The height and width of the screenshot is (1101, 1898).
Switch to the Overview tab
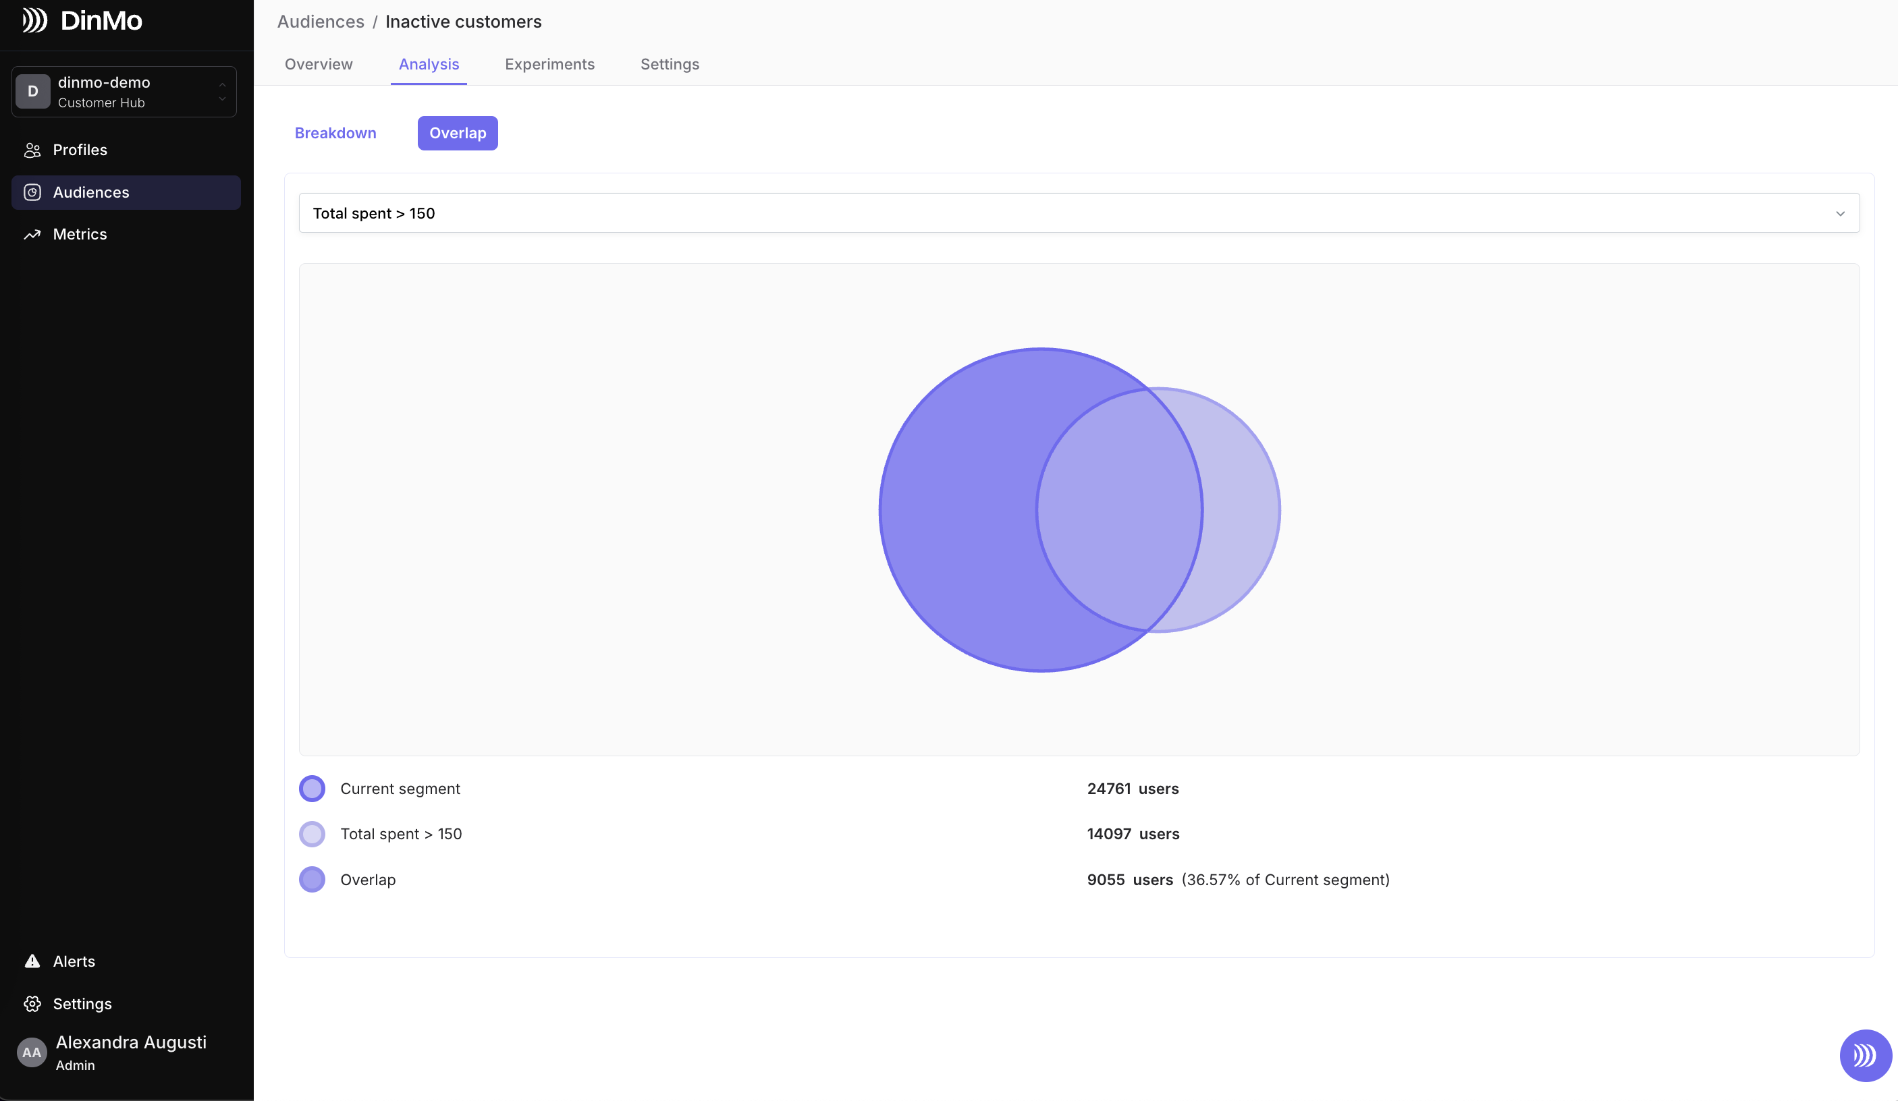(319, 65)
